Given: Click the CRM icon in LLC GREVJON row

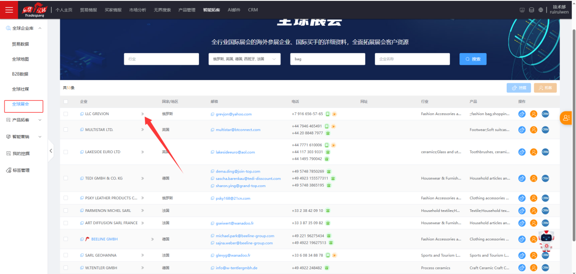Looking at the screenshot, I should coord(545,114).
